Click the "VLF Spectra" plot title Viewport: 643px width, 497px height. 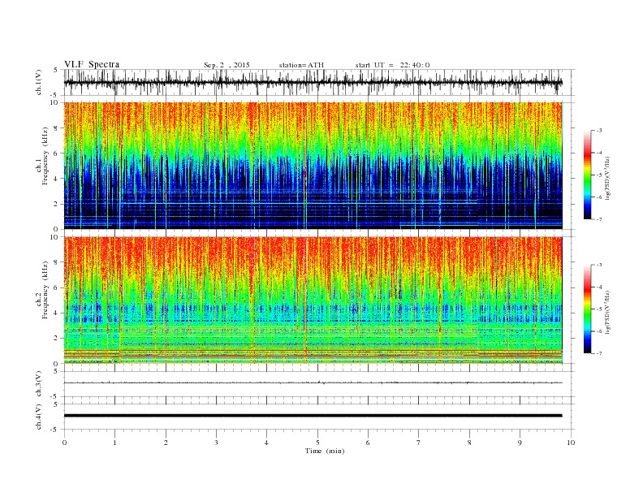(x=92, y=64)
